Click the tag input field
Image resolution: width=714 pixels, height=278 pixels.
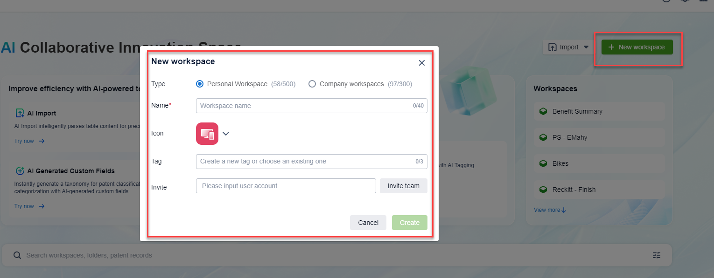click(x=303, y=162)
